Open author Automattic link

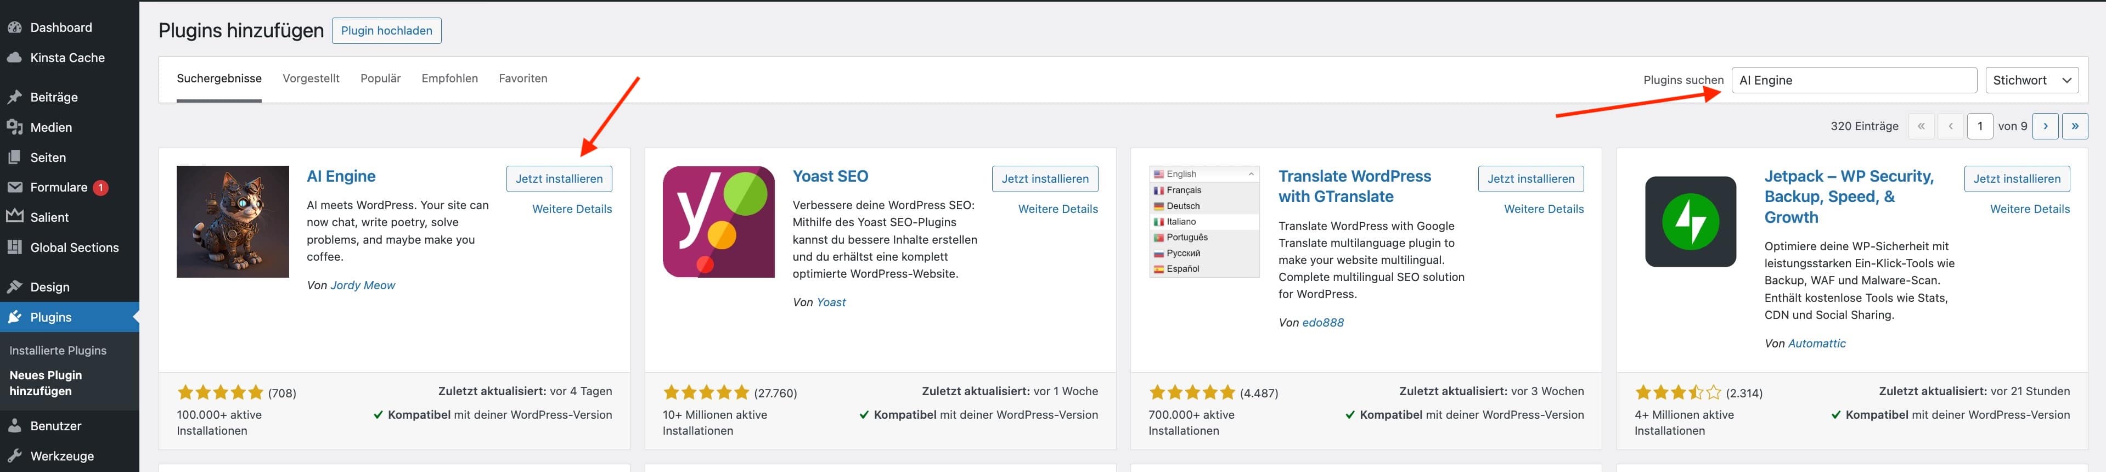point(1817,344)
